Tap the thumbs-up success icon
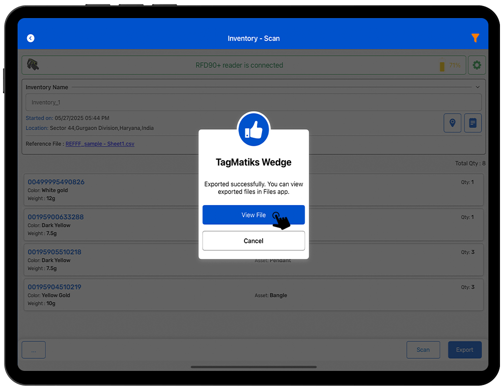503x389 pixels. click(x=254, y=131)
